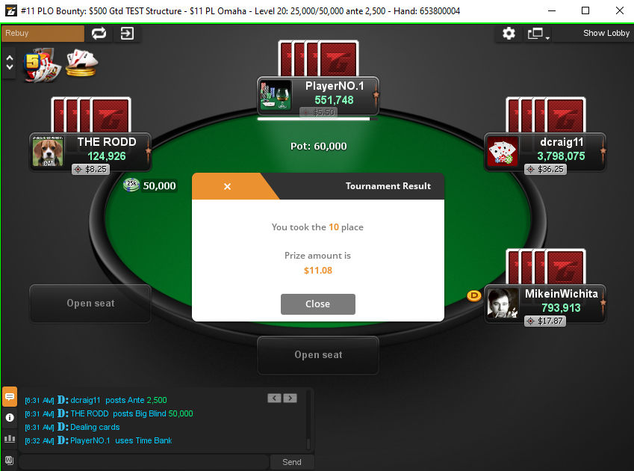Viewport: 634px width, 471px height.
Task: Open the info tab icon in chat panel
Action: coord(10,418)
